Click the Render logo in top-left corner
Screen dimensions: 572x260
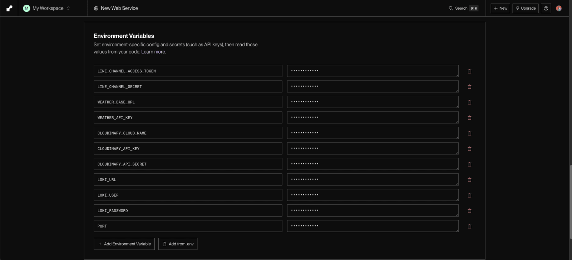point(9,8)
